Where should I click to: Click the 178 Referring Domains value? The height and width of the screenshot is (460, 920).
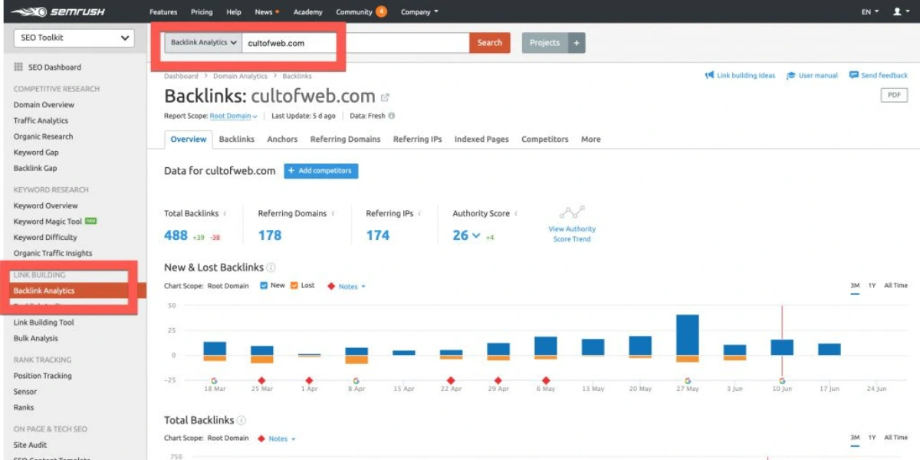[x=270, y=235]
